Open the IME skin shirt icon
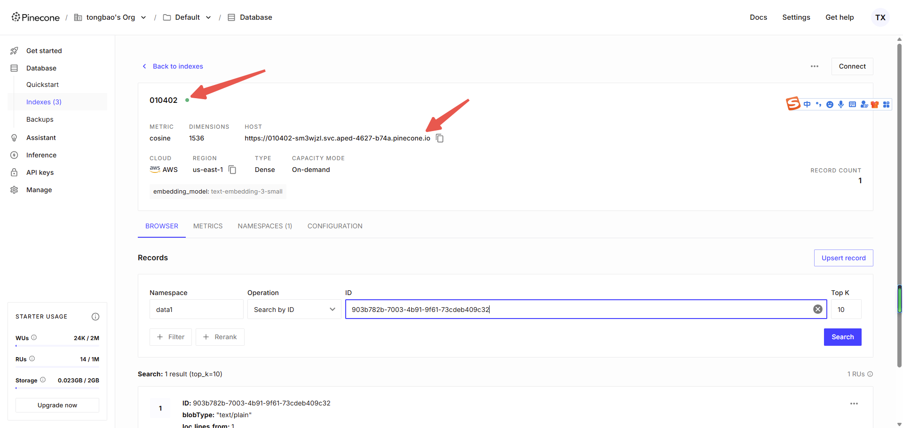The image size is (903, 428). click(x=875, y=104)
